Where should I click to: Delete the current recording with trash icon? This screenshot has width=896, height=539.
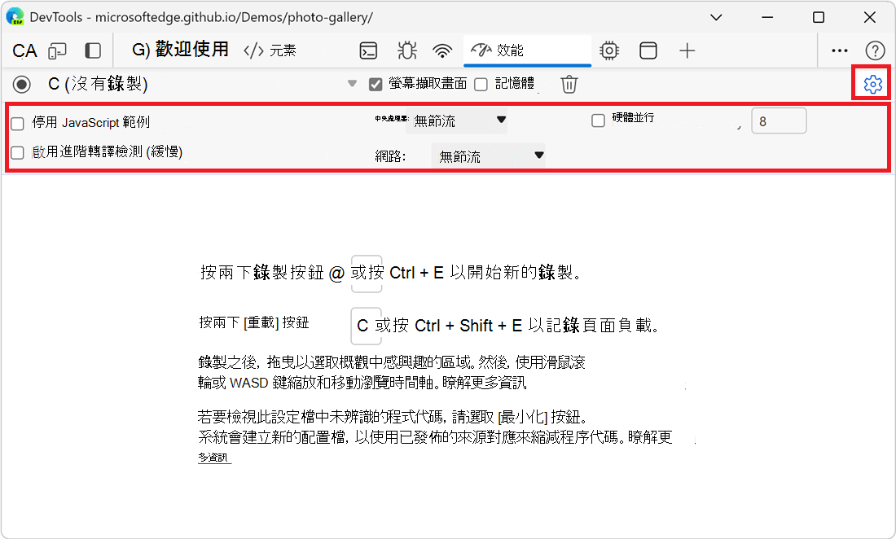569,83
